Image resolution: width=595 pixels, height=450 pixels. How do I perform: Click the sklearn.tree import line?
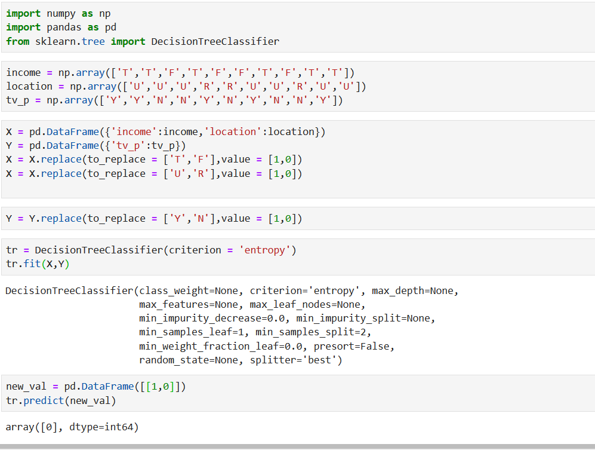pyautogui.click(x=143, y=41)
